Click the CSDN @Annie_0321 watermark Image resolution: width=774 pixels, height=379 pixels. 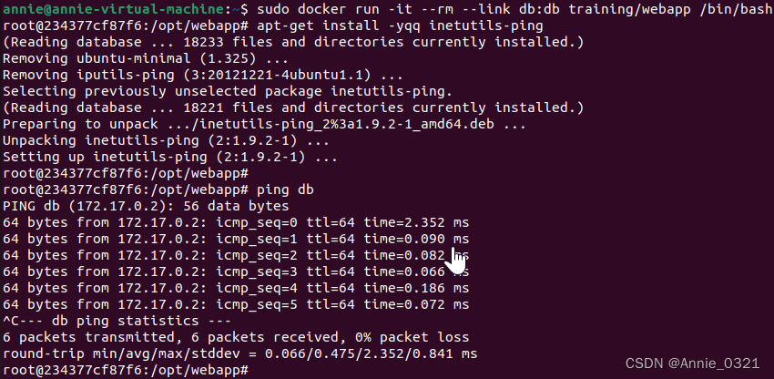(x=692, y=364)
